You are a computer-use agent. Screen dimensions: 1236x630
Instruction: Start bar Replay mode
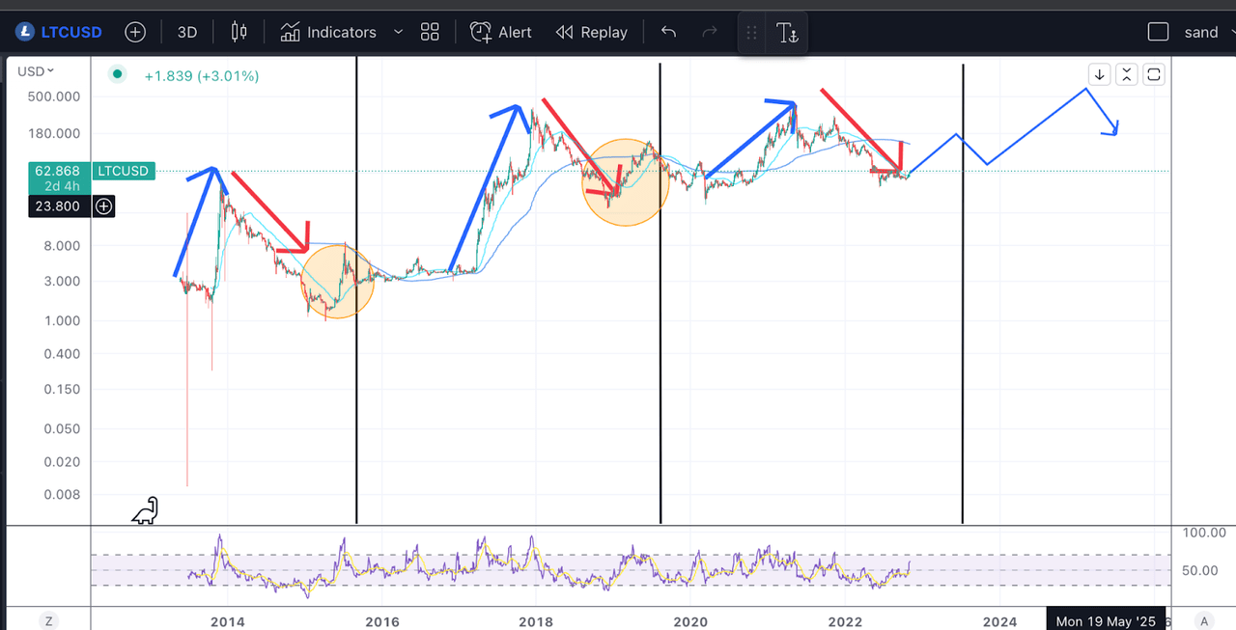(x=592, y=32)
